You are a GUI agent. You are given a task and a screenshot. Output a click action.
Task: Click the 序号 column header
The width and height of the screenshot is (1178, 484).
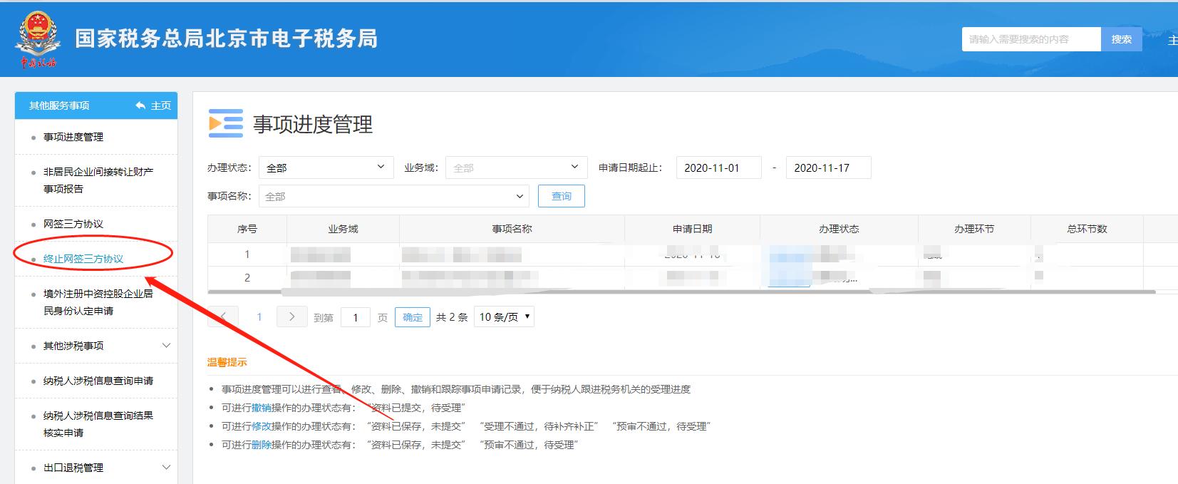pyautogui.click(x=247, y=229)
